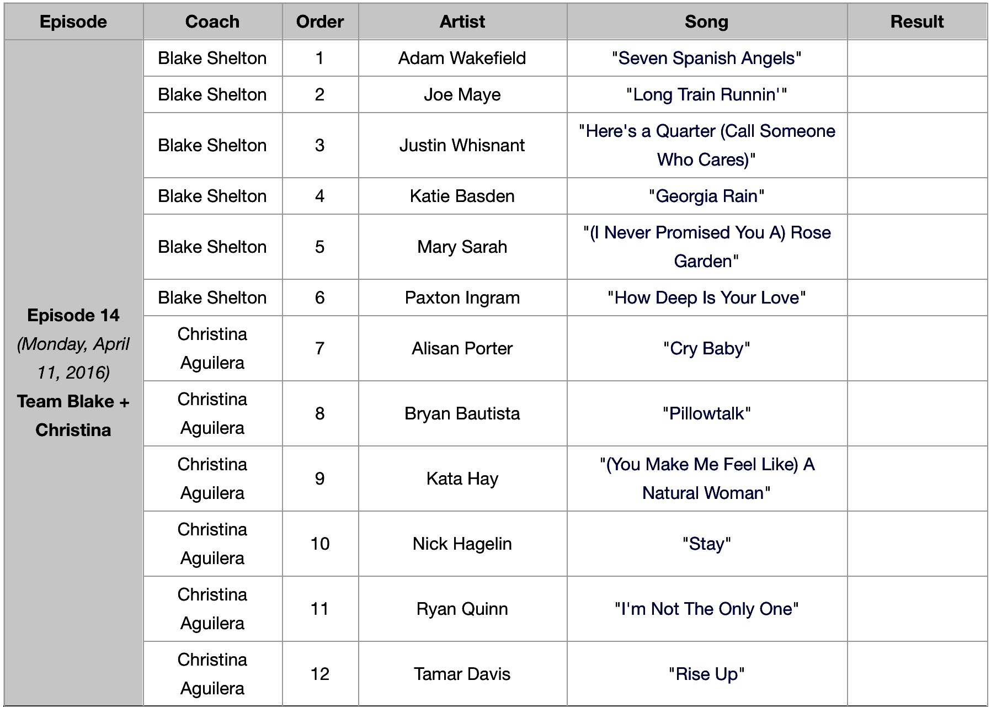The width and height of the screenshot is (991, 707).
Task: Click the Song column header
Action: (x=706, y=22)
